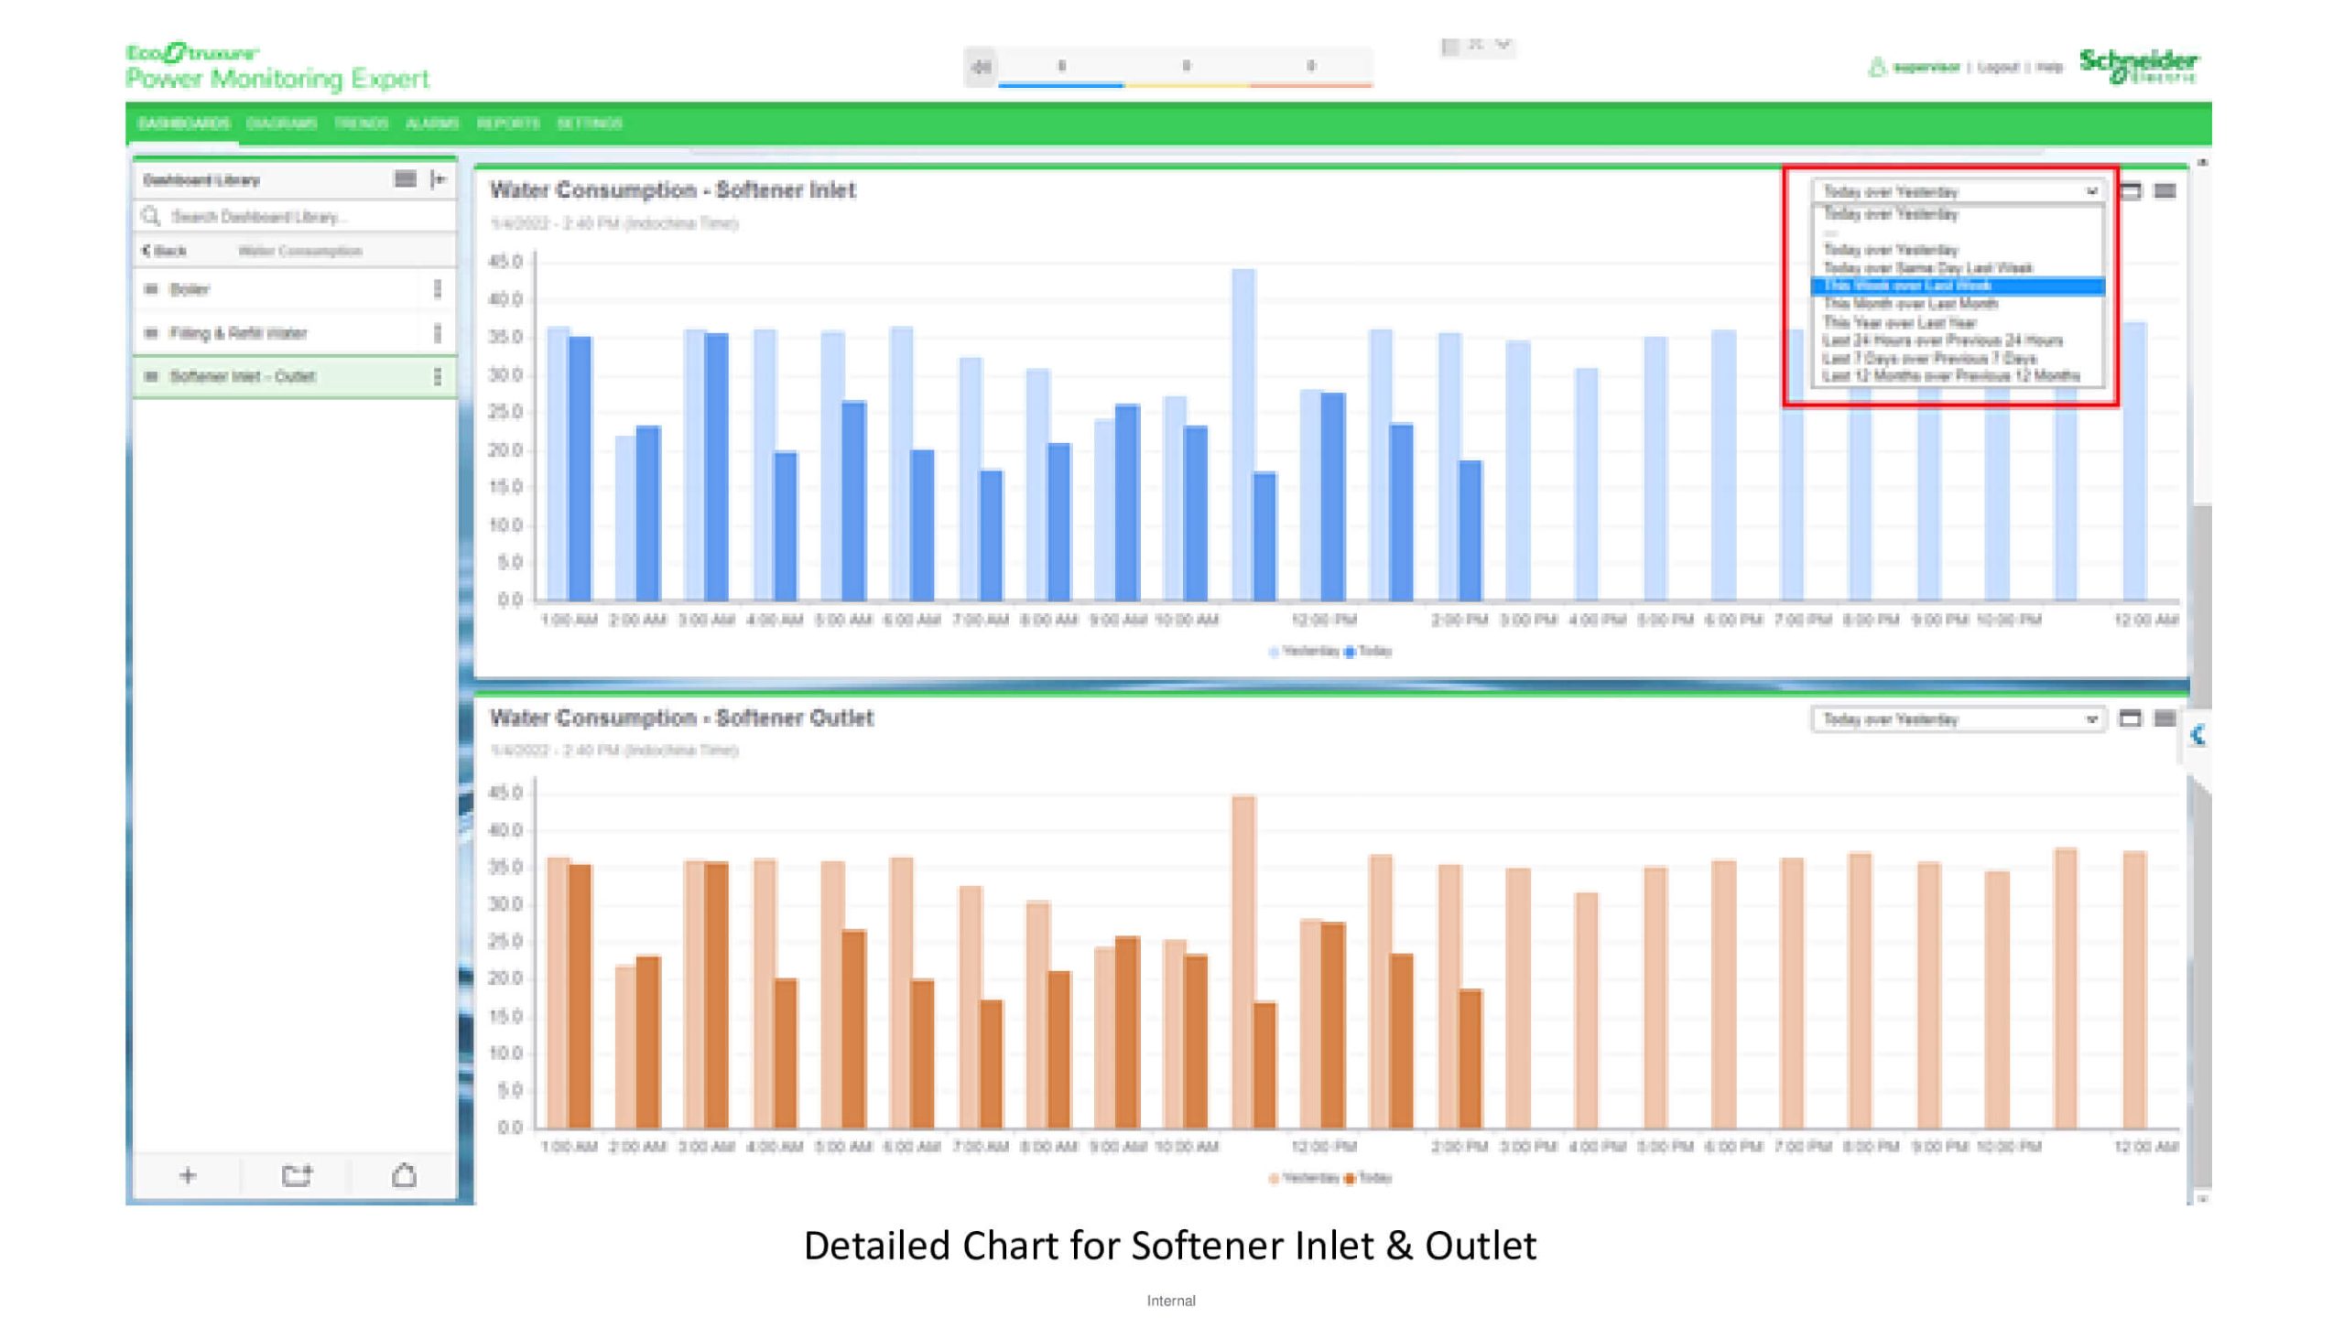Mute alarm sound icon in alarm annunciator
The height and width of the screenshot is (1318, 2344).
981,67
